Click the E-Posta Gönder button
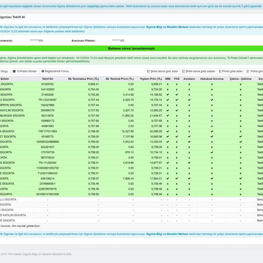This screenshot has width=263, height=263. click(x=25, y=71)
